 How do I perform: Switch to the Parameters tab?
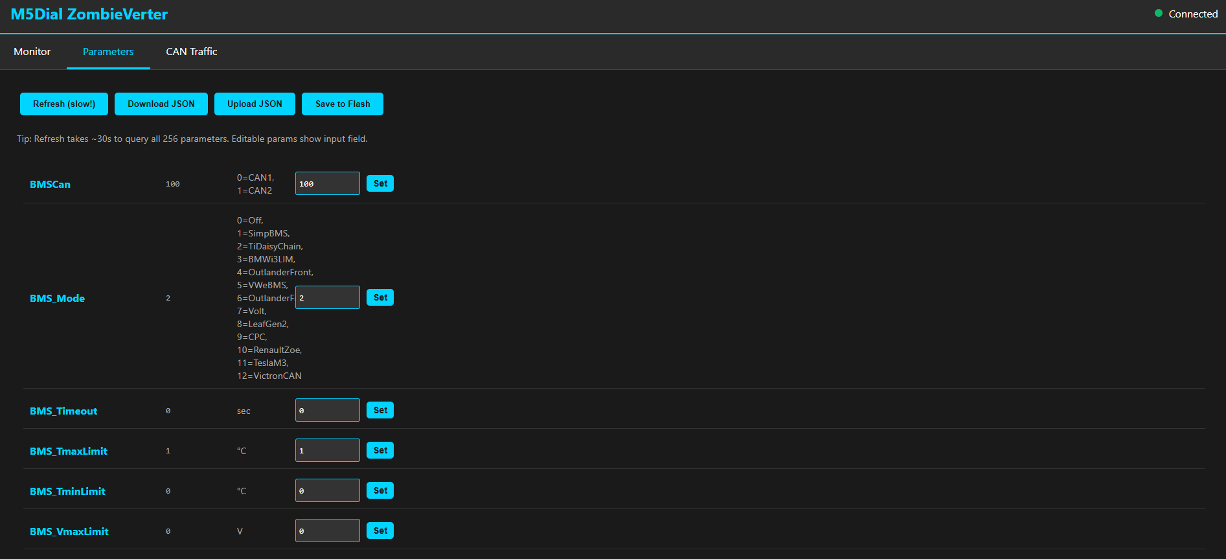point(108,52)
